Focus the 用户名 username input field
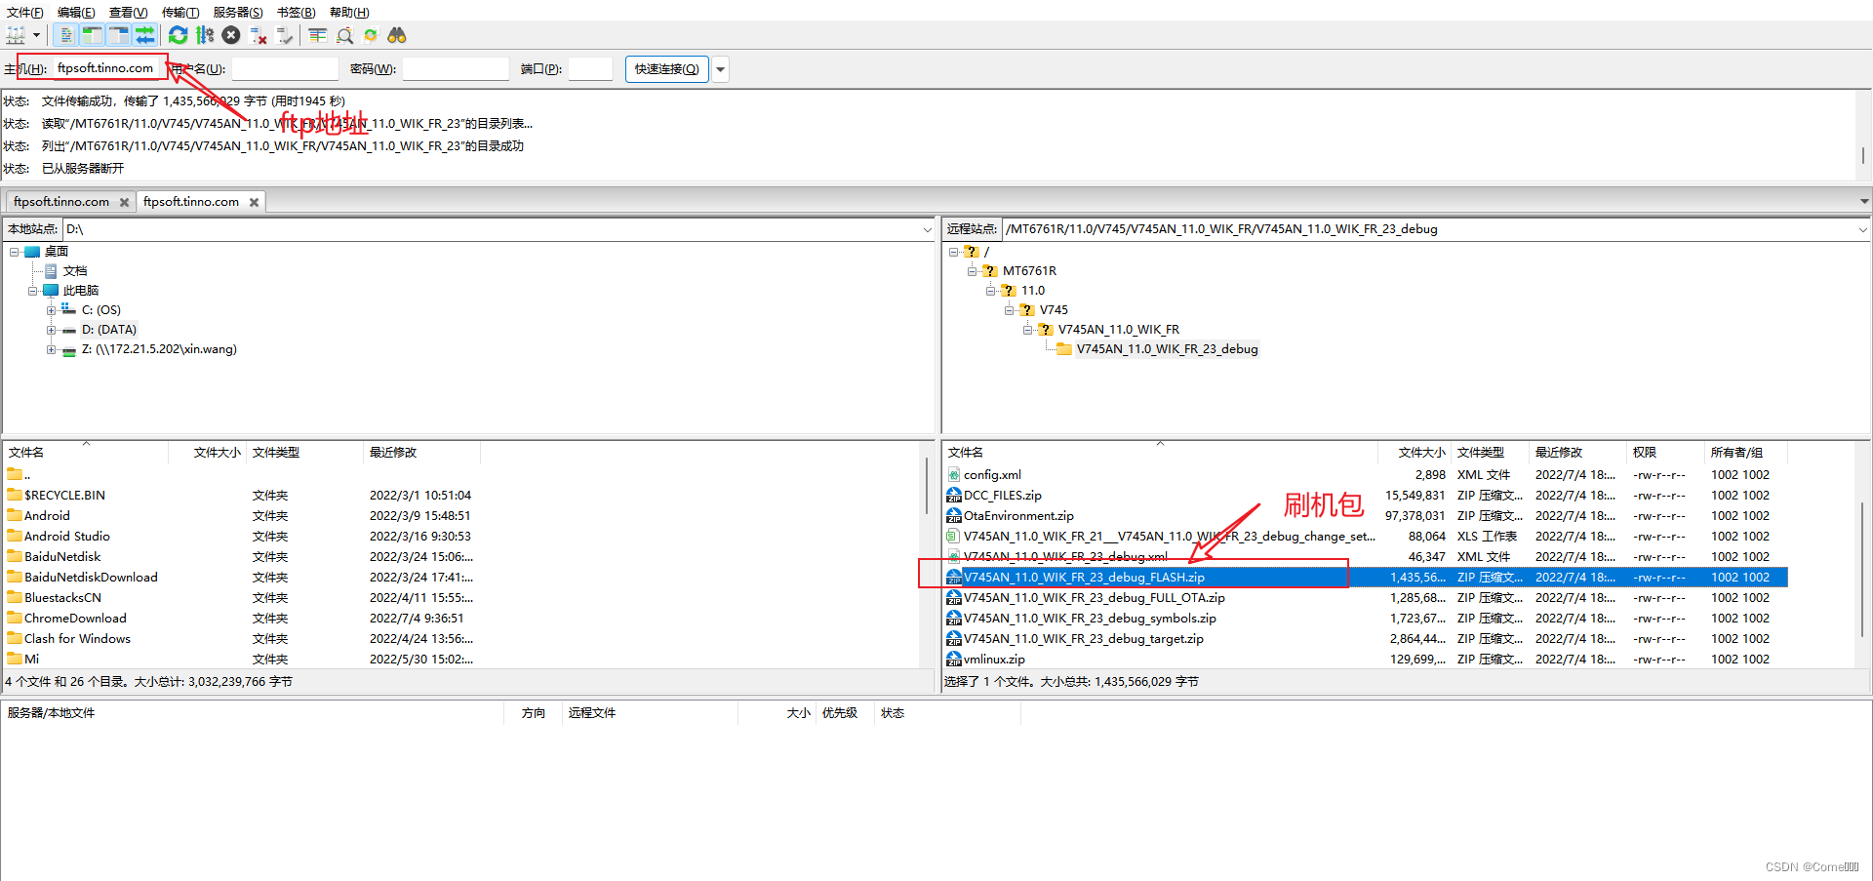1873x881 pixels. click(285, 68)
